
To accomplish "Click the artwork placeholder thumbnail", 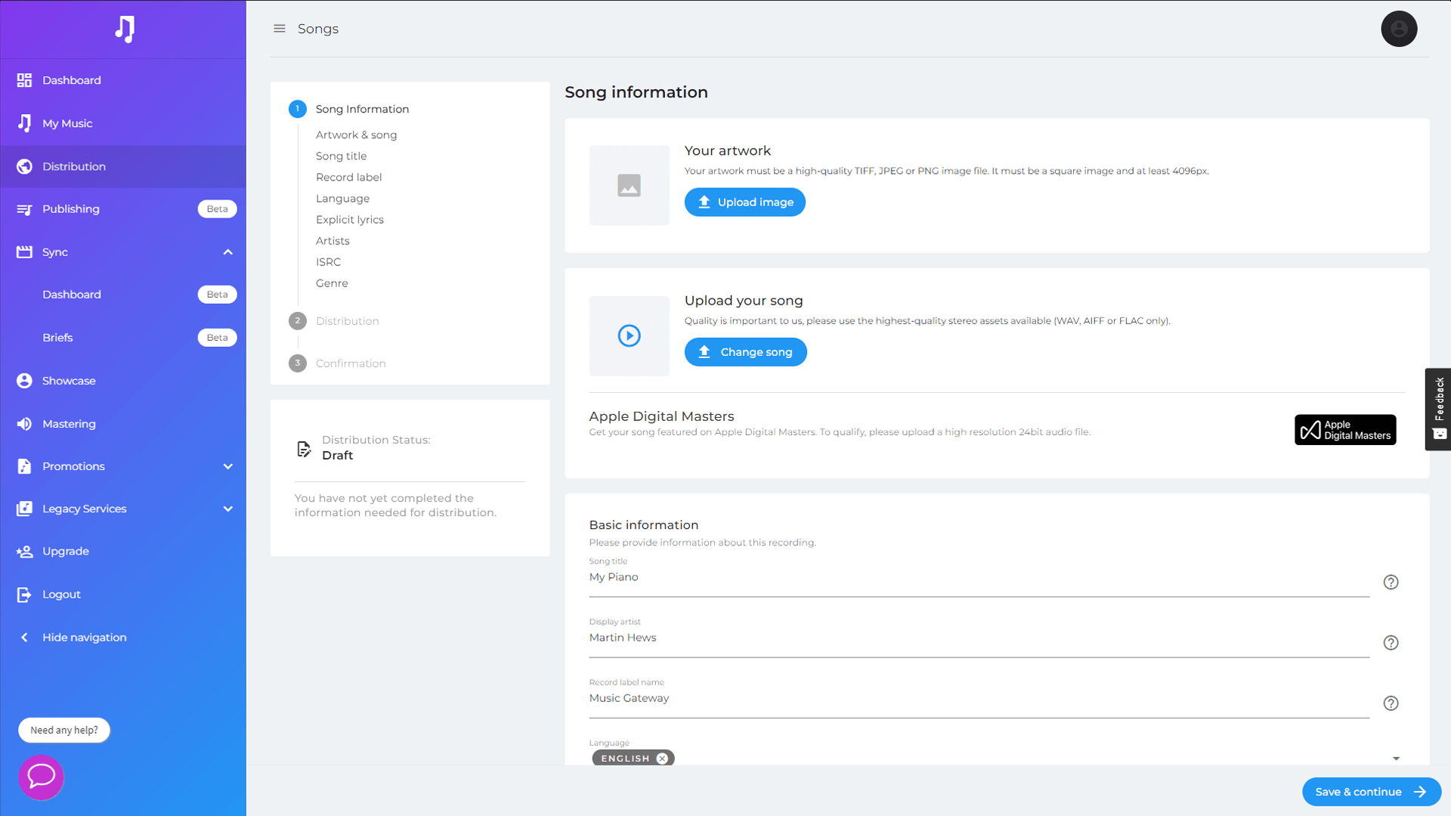I will pyautogui.click(x=629, y=185).
